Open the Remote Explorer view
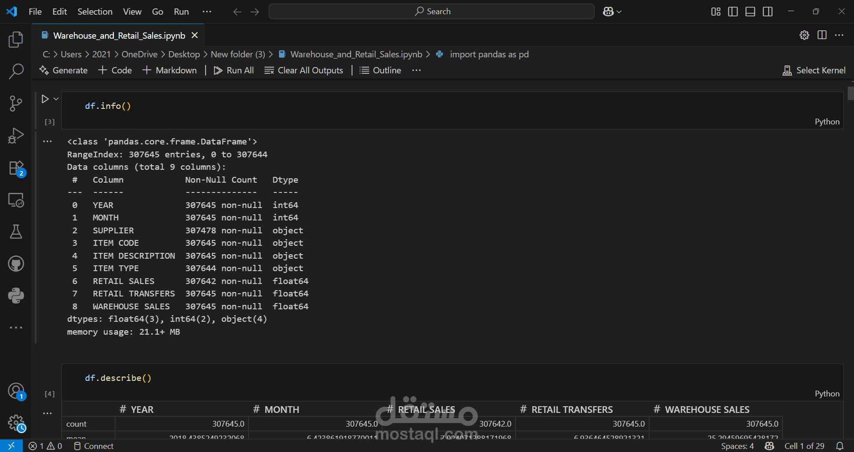 point(16,200)
